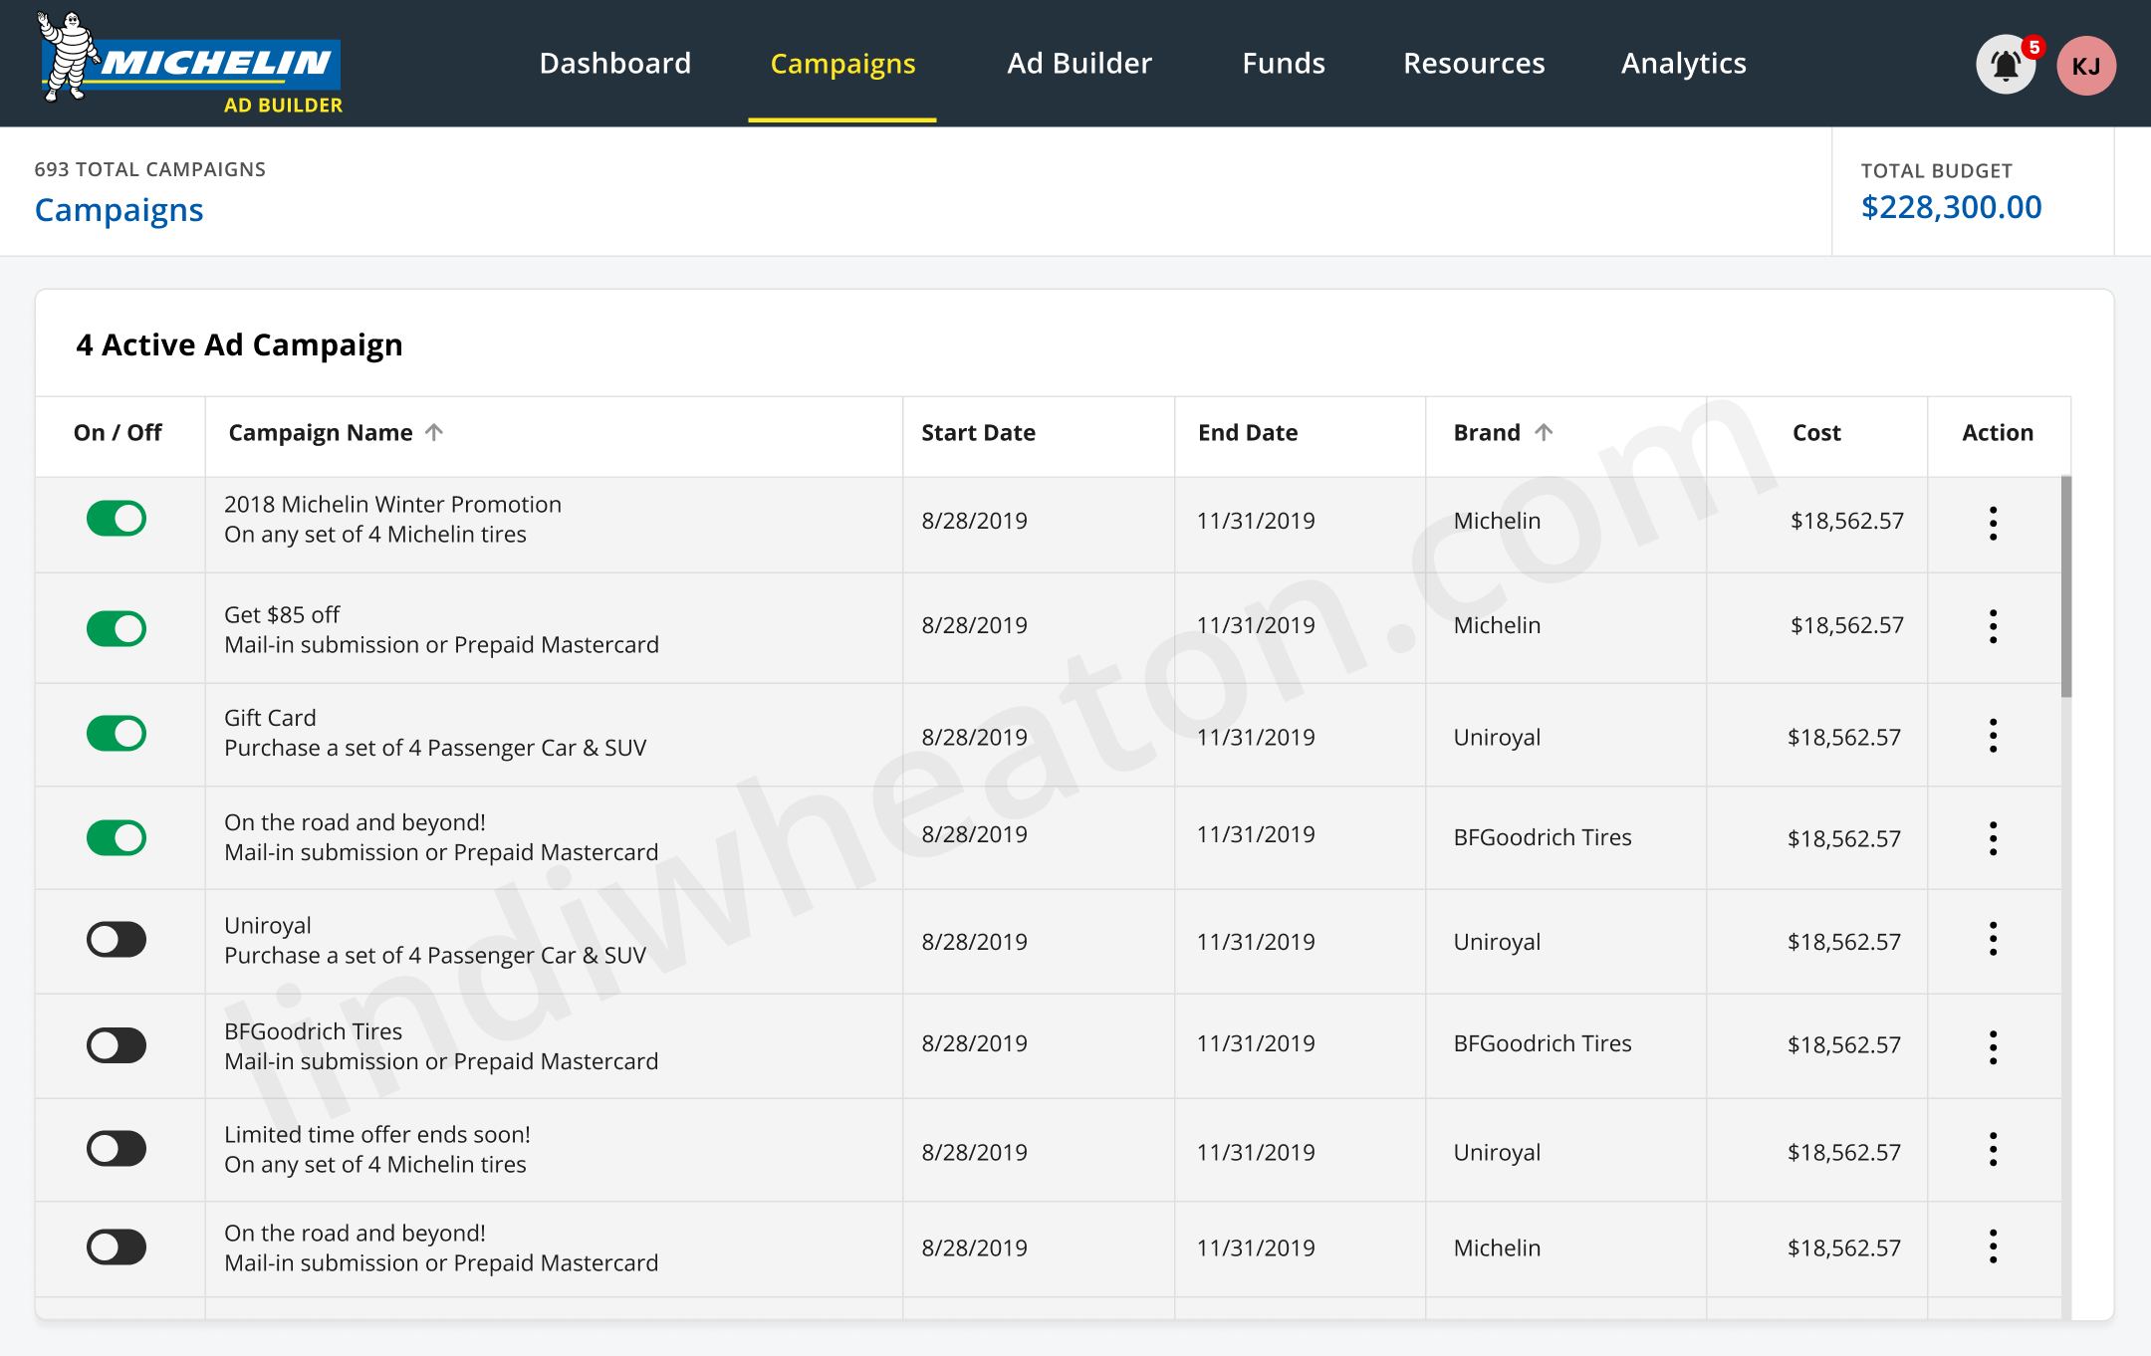Open three-dot menu for BFGoodrich Tires campaign
Screen dimensions: 2151x1356
1993,1046
